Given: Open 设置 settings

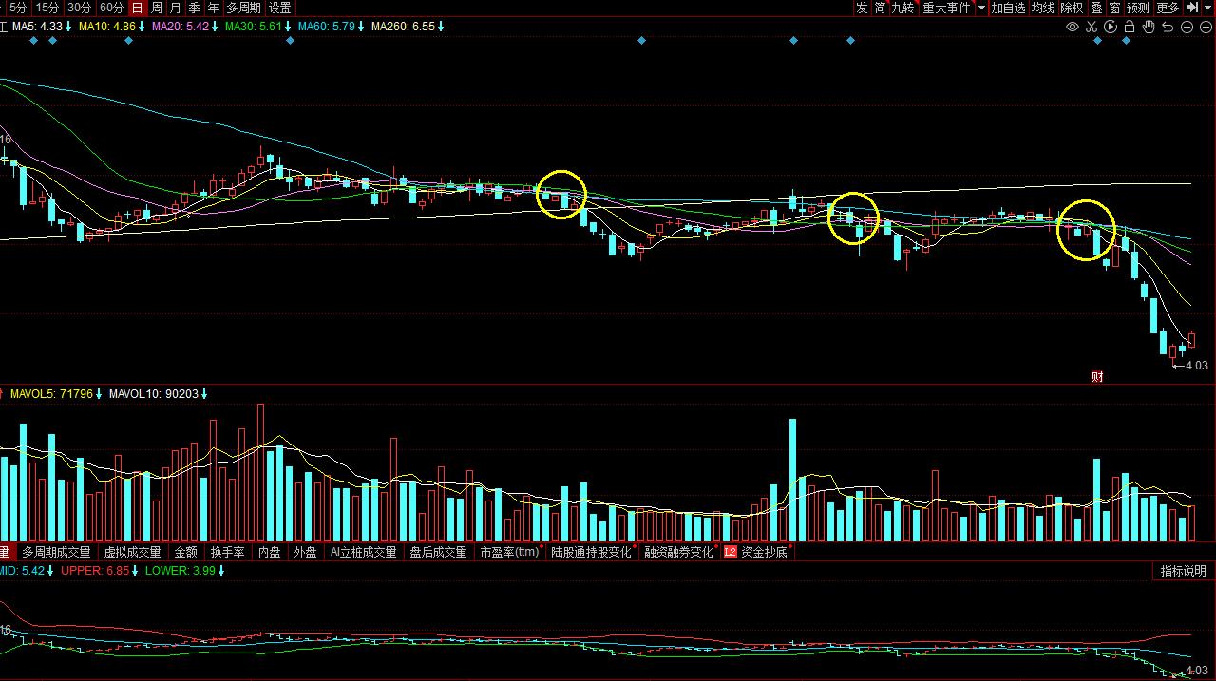Looking at the screenshot, I should click(x=280, y=8).
